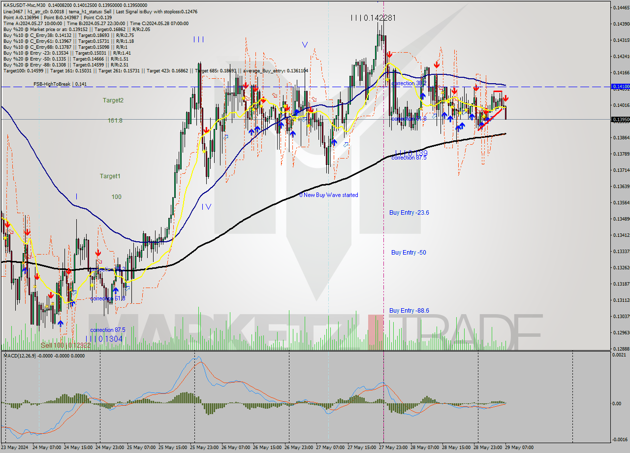Select the Target2 label
The width and height of the screenshot is (630, 453).
pyautogui.click(x=113, y=100)
